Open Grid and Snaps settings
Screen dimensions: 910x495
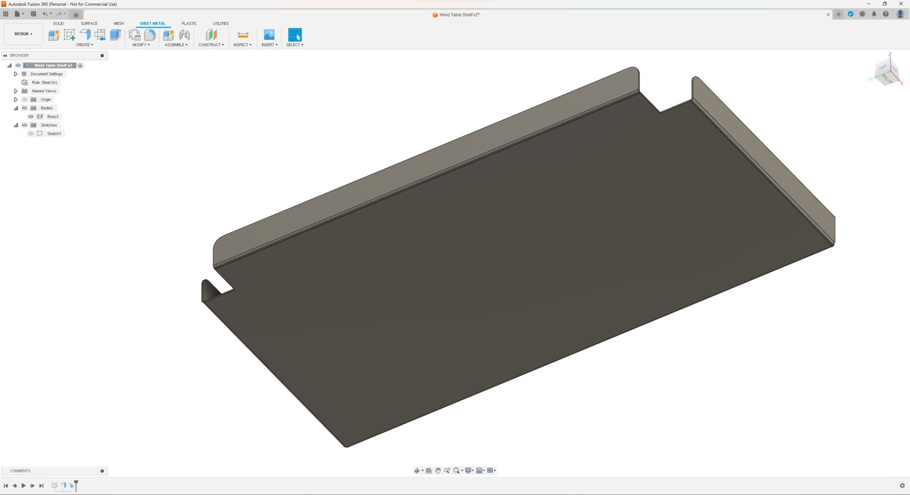point(479,471)
